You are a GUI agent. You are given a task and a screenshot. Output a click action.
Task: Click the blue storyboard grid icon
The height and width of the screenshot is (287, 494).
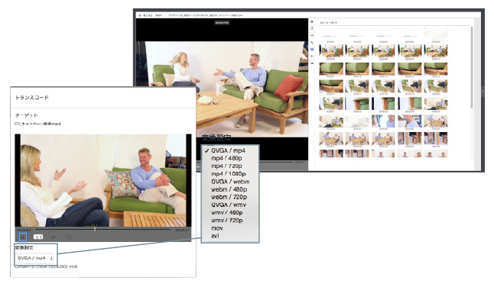click(x=312, y=50)
